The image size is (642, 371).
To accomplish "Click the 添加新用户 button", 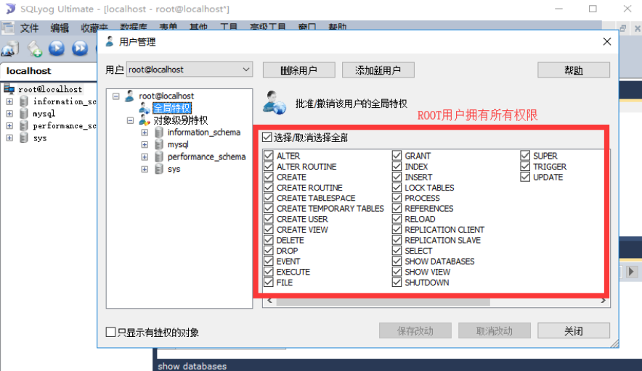I will pyautogui.click(x=378, y=70).
